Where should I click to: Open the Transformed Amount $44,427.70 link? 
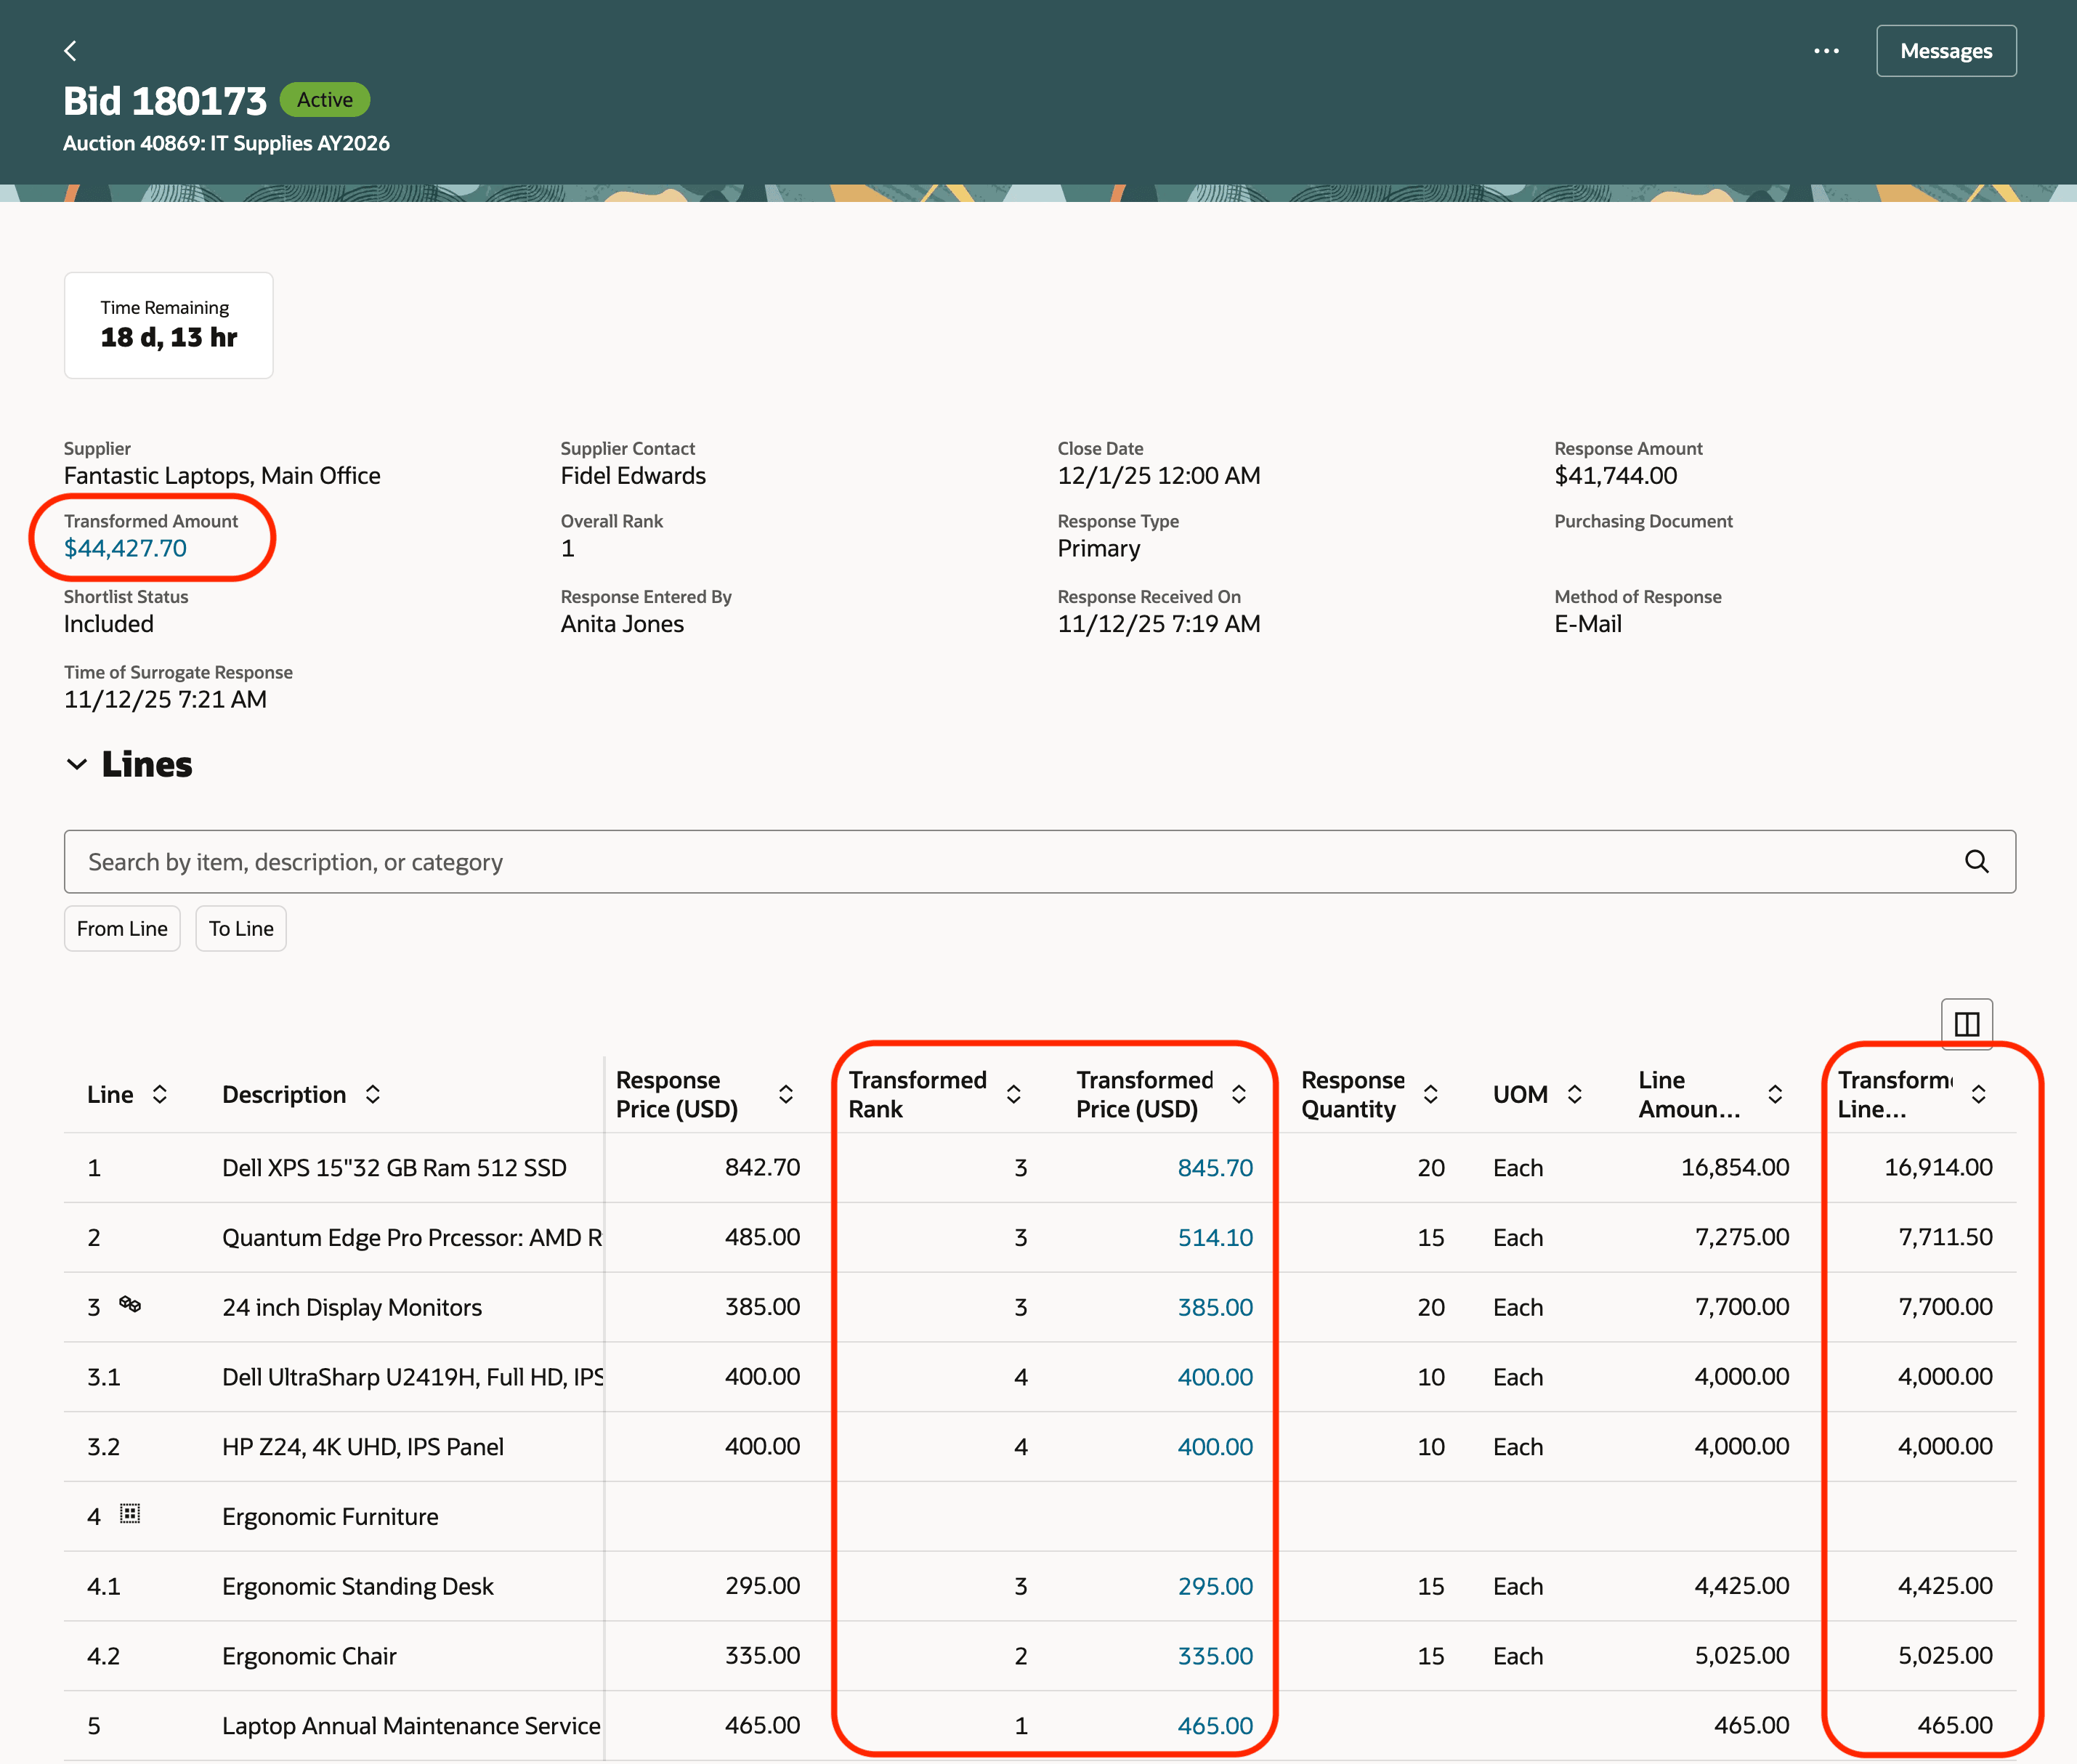click(x=125, y=549)
